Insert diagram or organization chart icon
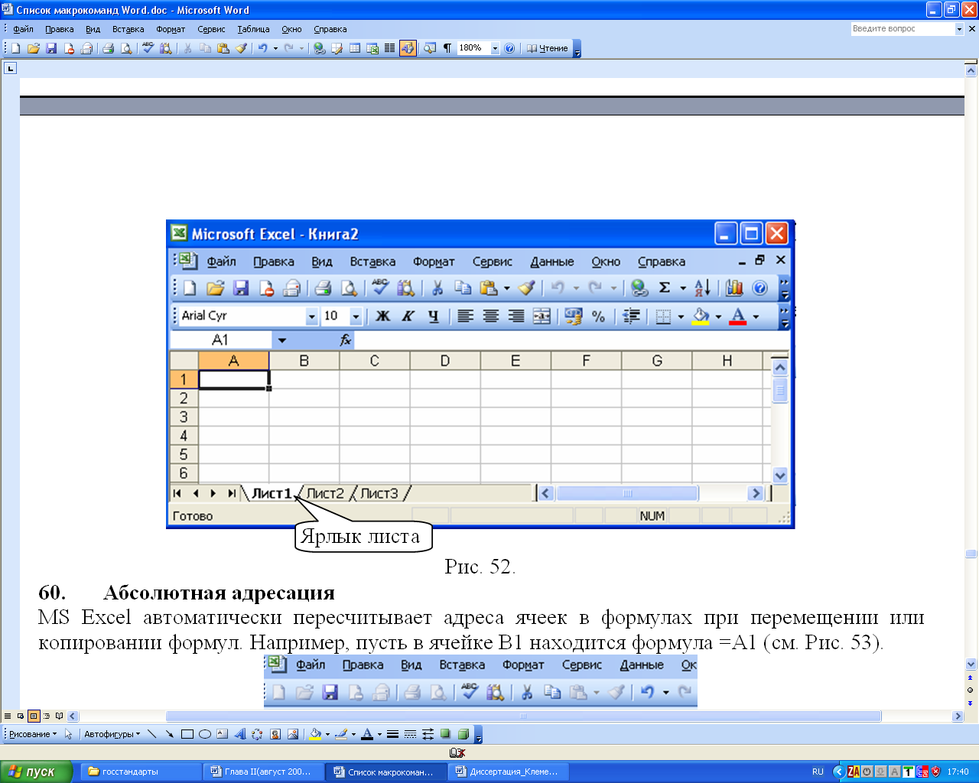 (x=257, y=734)
